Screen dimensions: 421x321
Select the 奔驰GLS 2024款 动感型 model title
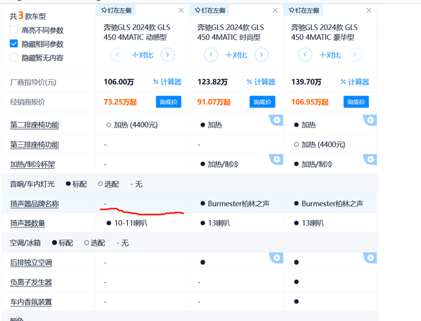click(x=137, y=32)
